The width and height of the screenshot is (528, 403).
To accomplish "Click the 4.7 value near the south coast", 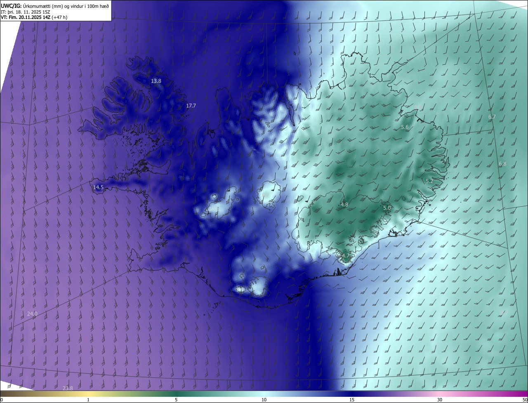I will (x=346, y=256).
